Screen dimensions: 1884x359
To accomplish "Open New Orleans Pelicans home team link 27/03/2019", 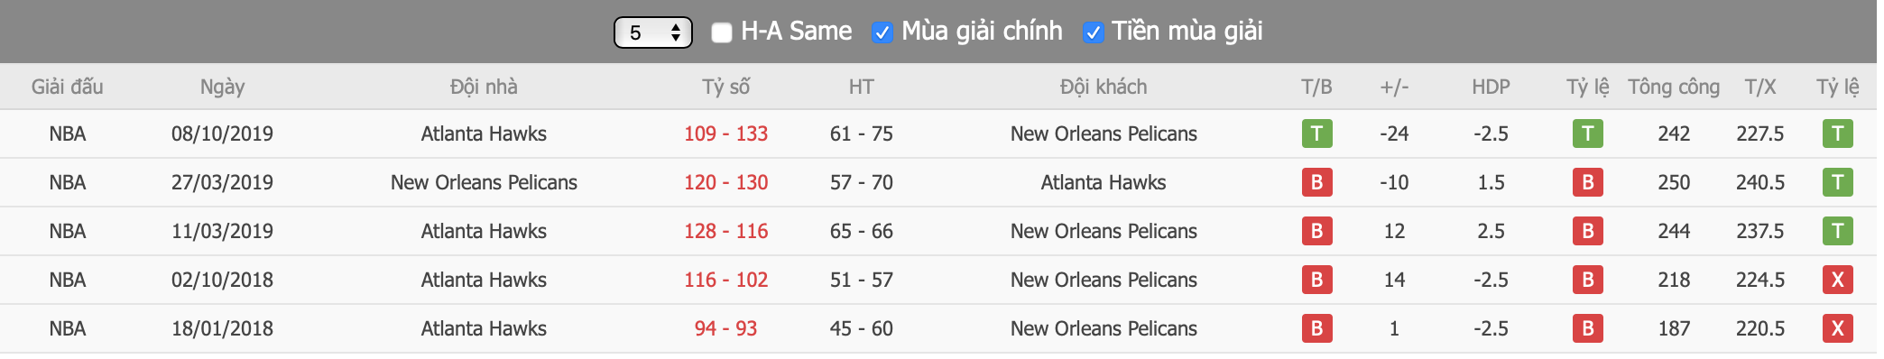I will coord(484,182).
